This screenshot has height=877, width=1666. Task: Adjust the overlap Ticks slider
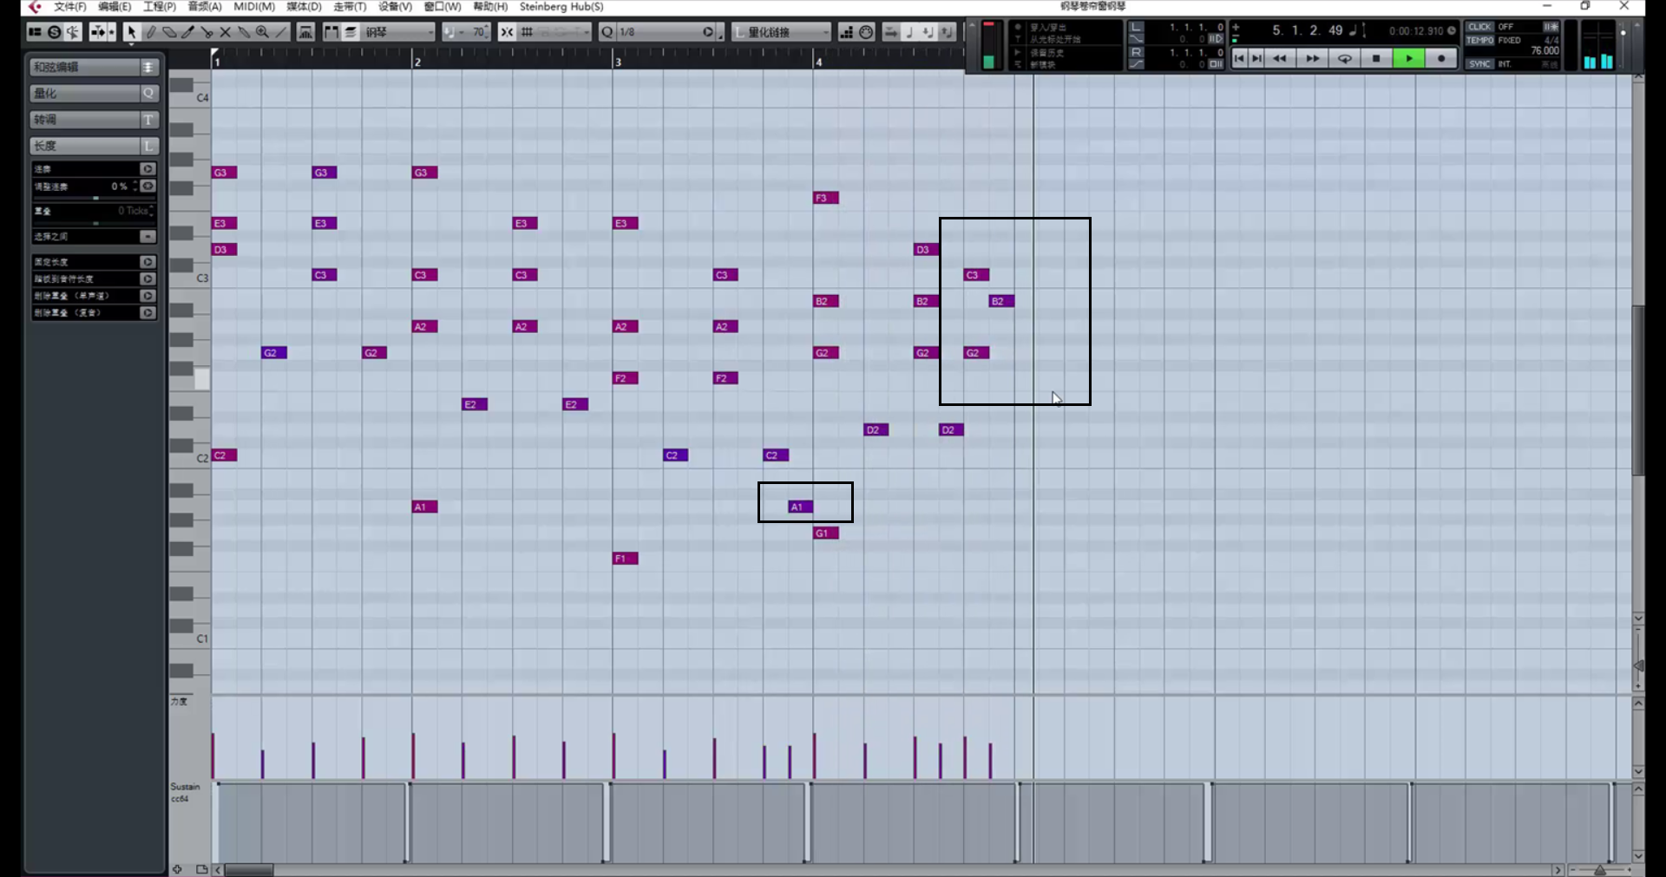coord(95,224)
